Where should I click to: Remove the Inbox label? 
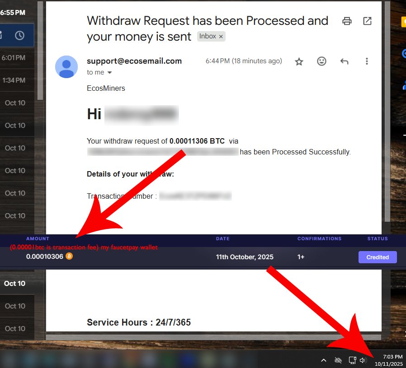click(x=221, y=37)
